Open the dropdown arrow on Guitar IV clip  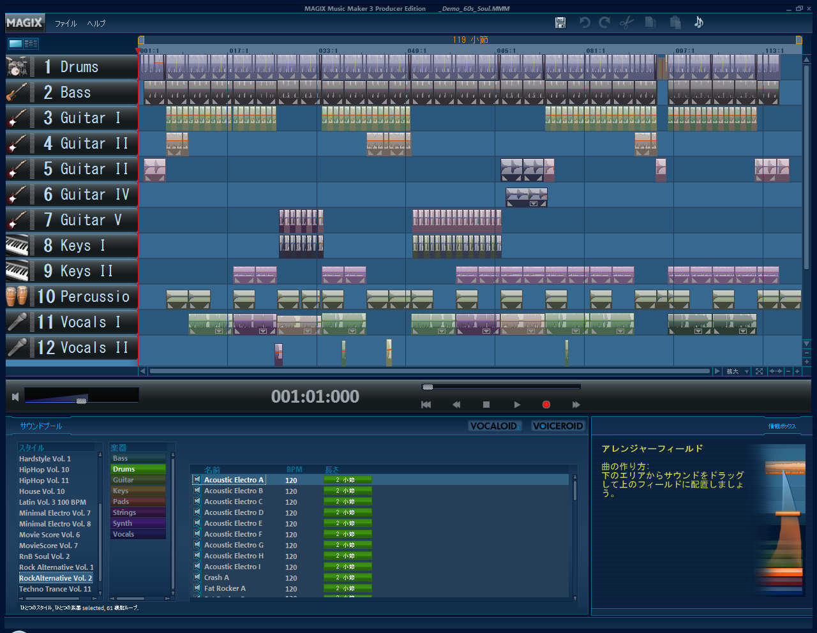(534, 204)
